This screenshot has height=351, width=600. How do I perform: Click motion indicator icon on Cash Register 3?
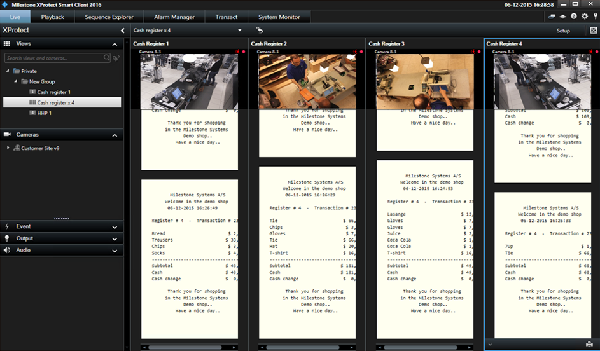click(x=473, y=52)
